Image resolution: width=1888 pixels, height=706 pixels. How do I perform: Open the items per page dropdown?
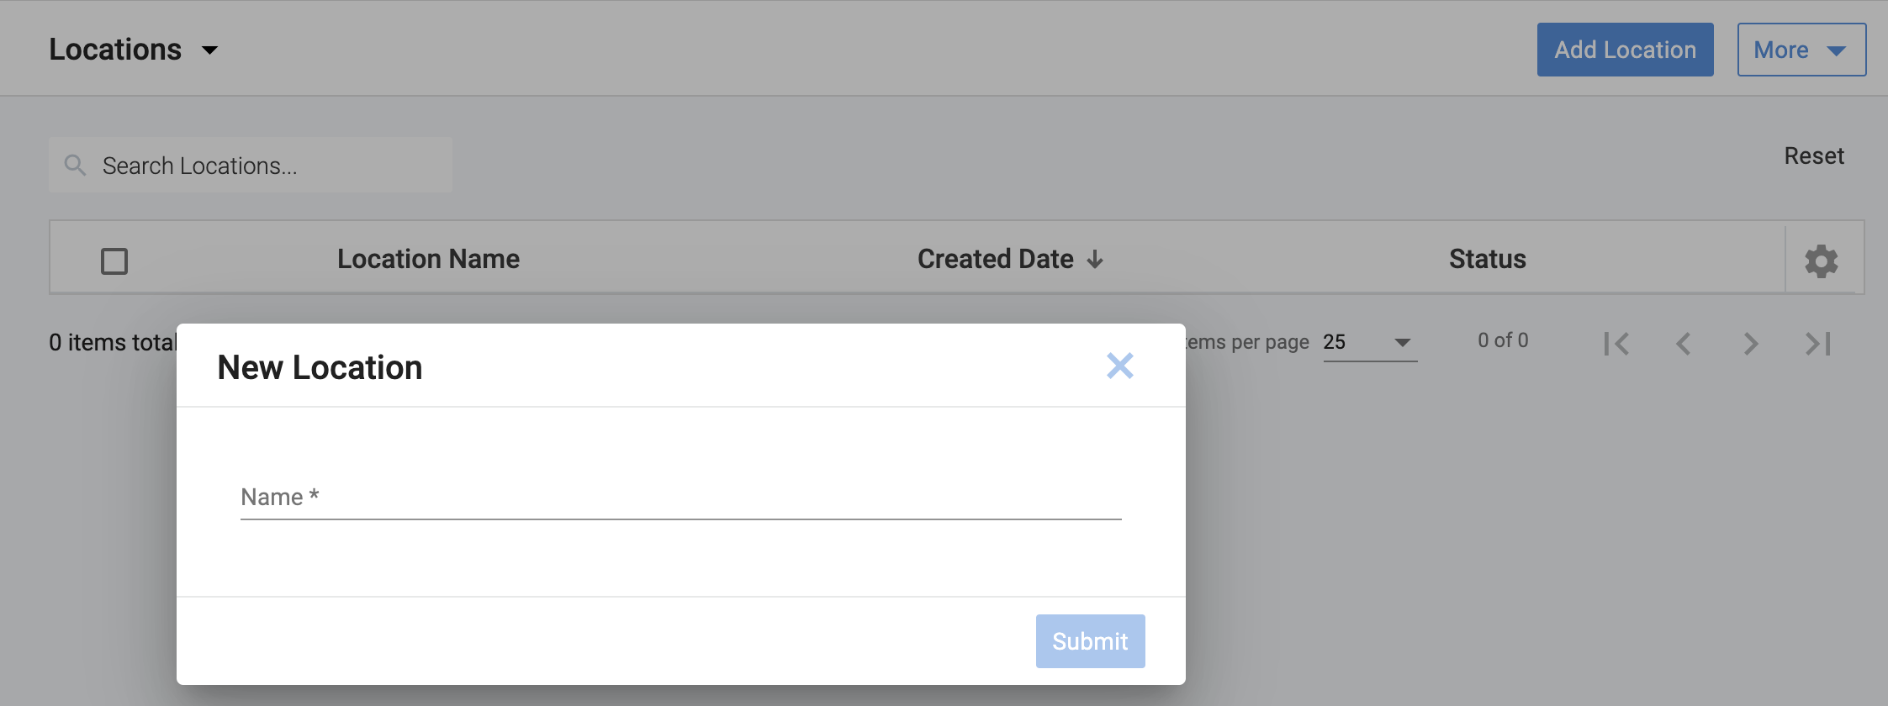[1370, 343]
